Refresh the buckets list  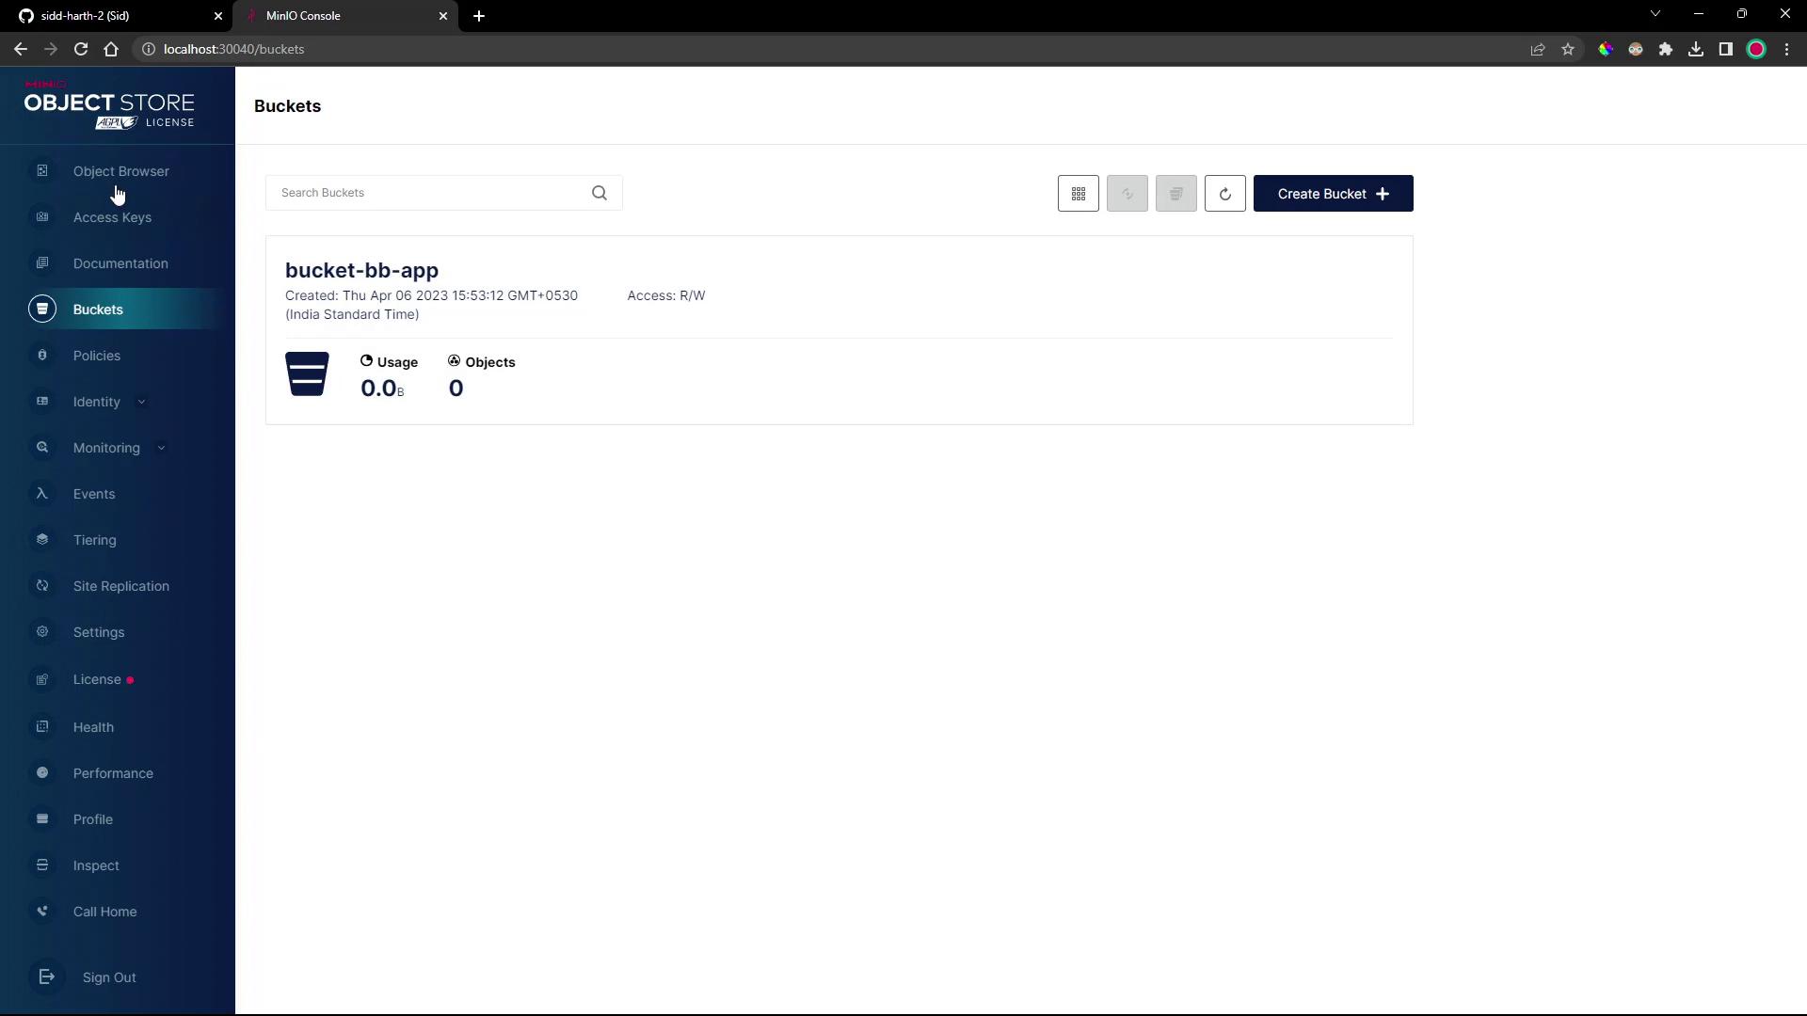[x=1225, y=194]
